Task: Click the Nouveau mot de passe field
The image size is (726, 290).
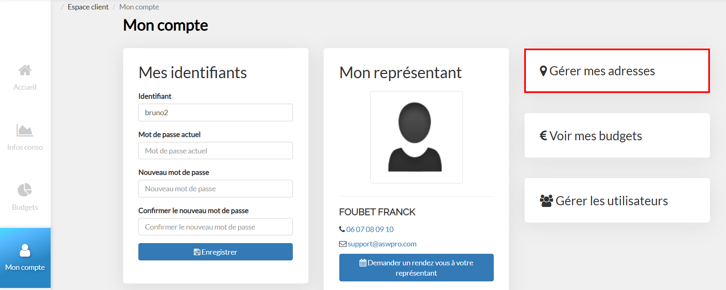Action: [215, 189]
